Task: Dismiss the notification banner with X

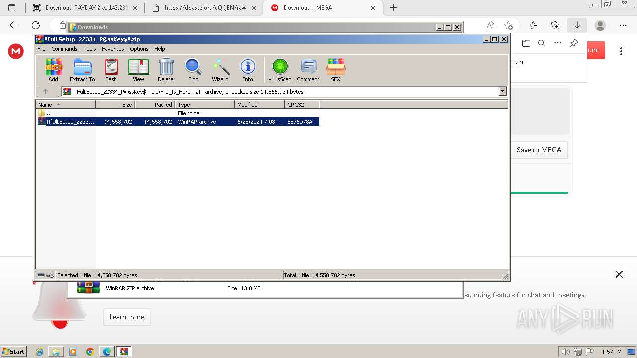Action: [619, 274]
